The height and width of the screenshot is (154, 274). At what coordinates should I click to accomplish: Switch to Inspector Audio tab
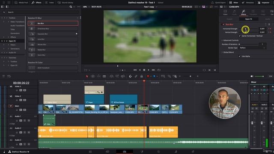(234, 12)
